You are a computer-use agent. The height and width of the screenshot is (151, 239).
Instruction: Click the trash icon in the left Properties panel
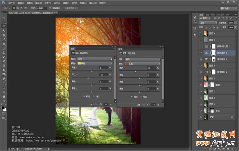111,104
